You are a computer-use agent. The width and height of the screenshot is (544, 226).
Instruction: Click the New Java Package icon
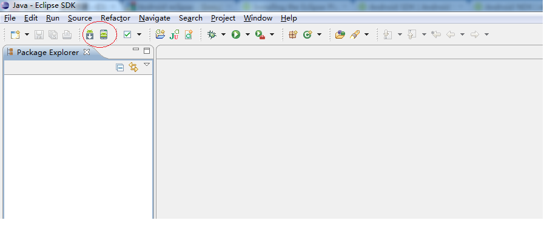(294, 34)
